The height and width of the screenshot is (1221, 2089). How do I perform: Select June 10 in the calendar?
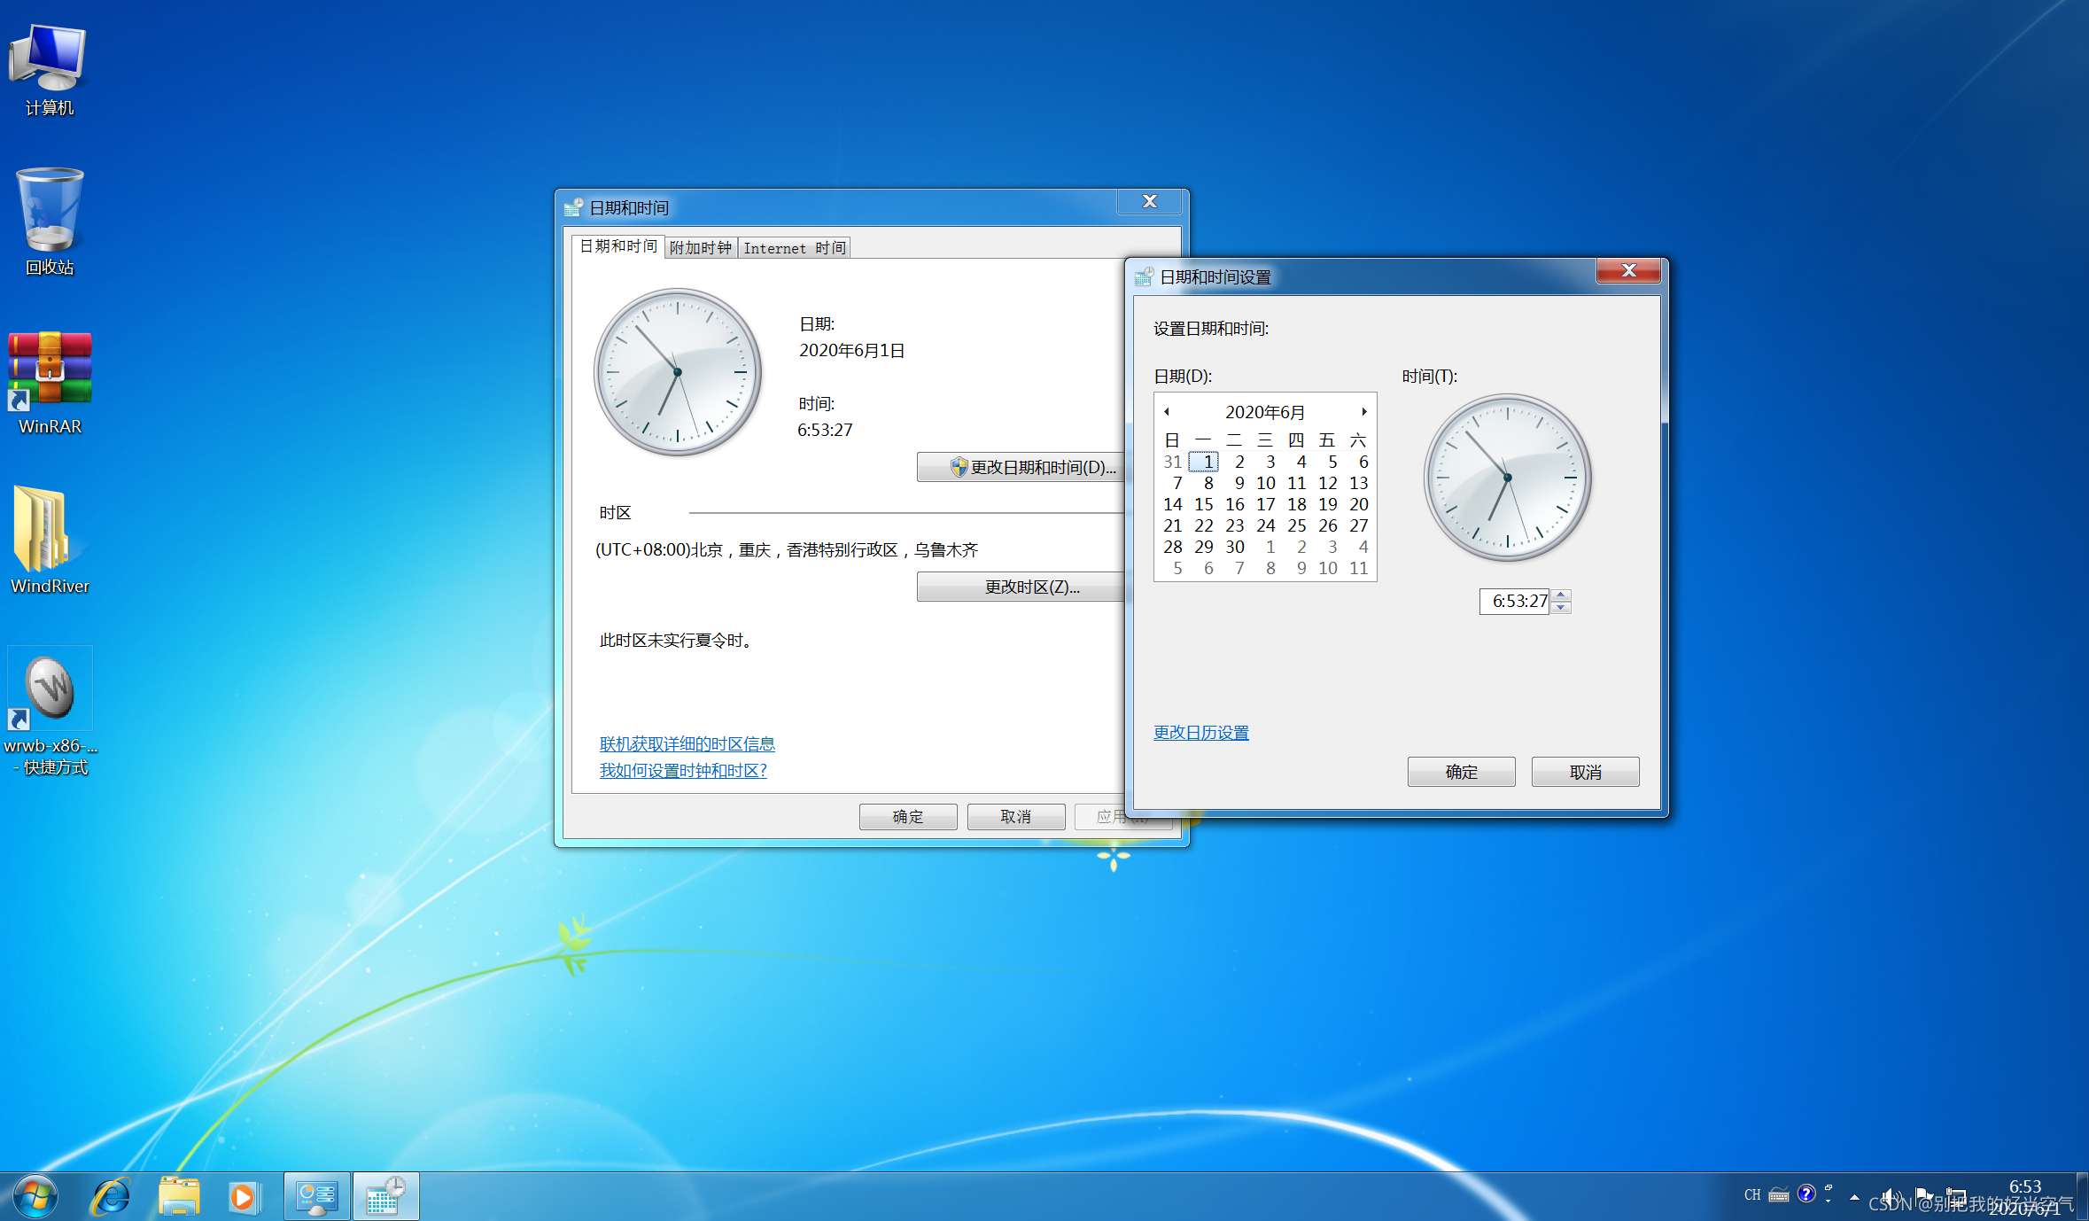click(x=1266, y=483)
